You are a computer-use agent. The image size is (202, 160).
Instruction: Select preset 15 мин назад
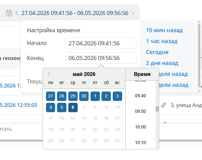[x=164, y=30]
